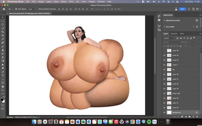Image resolution: width=202 pixels, height=126 pixels.
Task: Expand Your presets section
Action: click(164, 27)
